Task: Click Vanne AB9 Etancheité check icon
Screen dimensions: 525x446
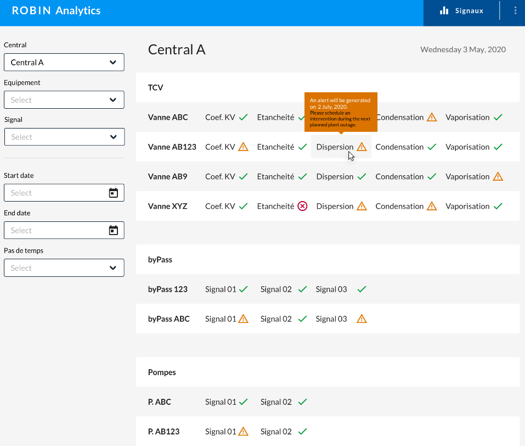Action: point(303,177)
